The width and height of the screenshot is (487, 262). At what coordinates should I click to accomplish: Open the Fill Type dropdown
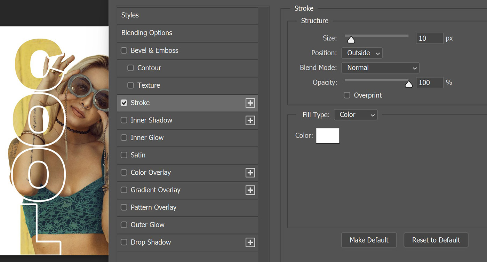(355, 115)
